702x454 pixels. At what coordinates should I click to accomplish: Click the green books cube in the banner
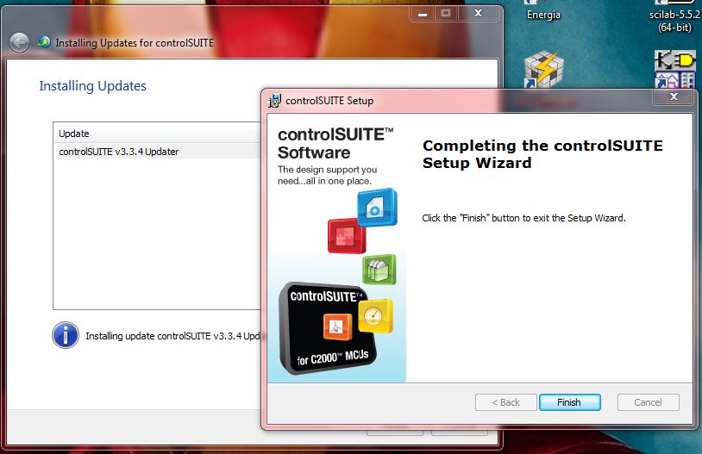click(x=379, y=270)
